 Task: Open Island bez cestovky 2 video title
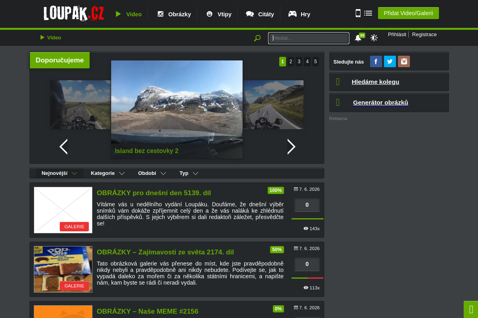point(147,151)
